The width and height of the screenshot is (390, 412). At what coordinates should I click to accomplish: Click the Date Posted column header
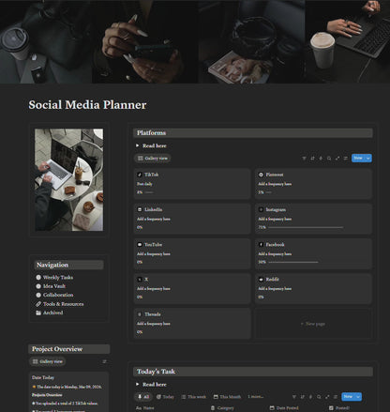[284, 408]
